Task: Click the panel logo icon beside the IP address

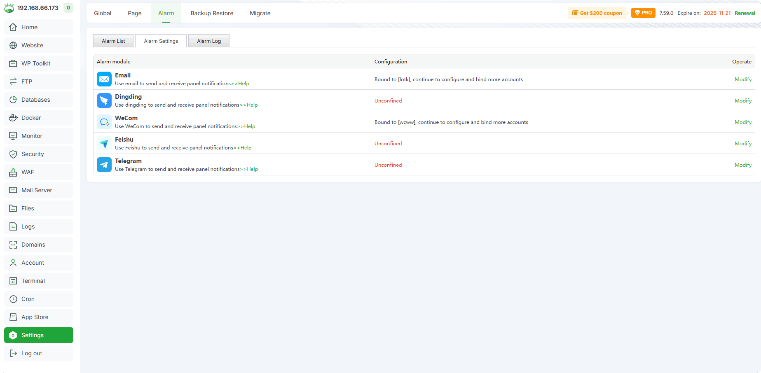Action: (9, 8)
